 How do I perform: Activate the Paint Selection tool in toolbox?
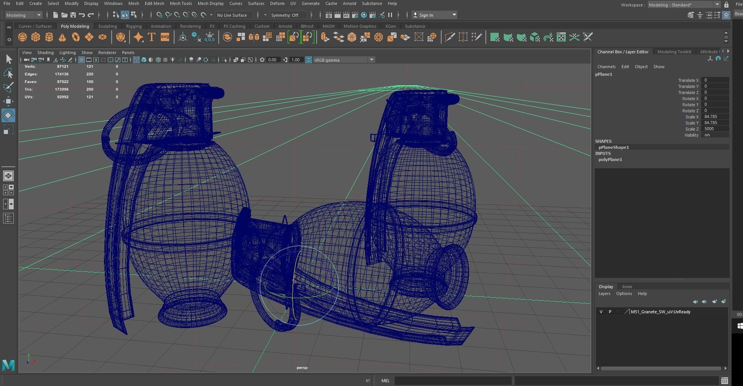click(x=8, y=87)
